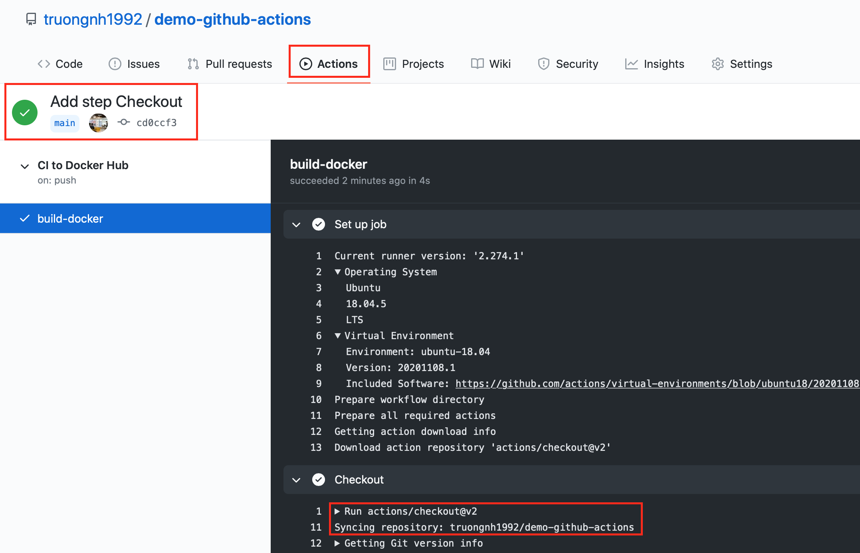Image resolution: width=860 pixels, height=553 pixels.
Task: Click line number 1 in Set up job log
Action: pyautogui.click(x=319, y=256)
